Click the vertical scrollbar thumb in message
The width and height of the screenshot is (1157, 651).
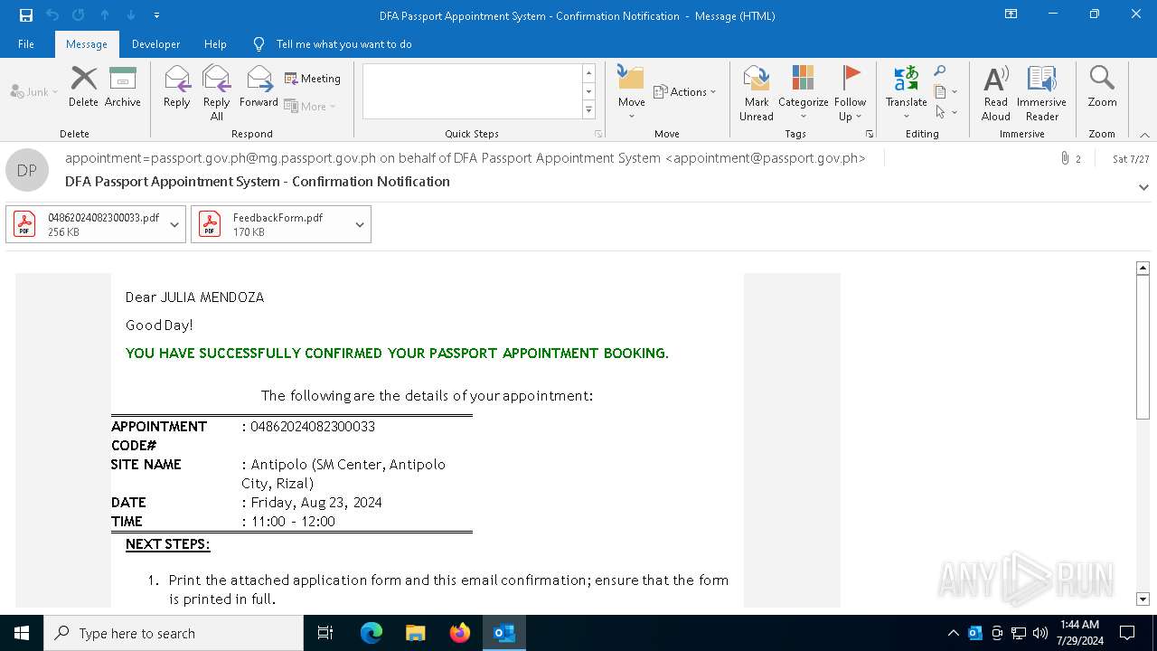[x=1143, y=347]
